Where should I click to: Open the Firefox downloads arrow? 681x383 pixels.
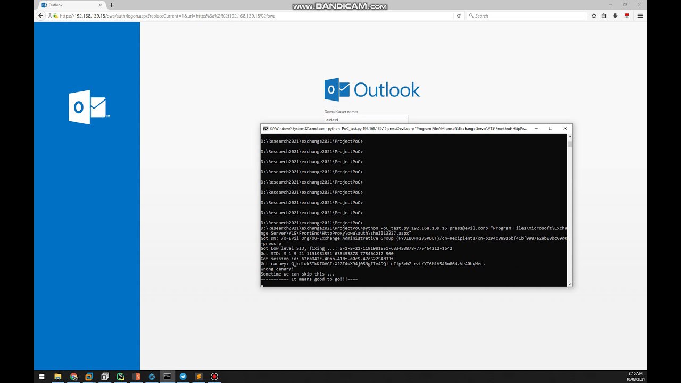[x=615, y=16]
